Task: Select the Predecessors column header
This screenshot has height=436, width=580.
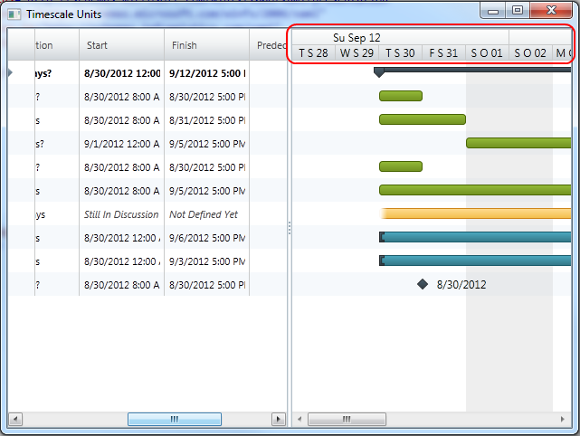Action: click(x=269, y=45)
